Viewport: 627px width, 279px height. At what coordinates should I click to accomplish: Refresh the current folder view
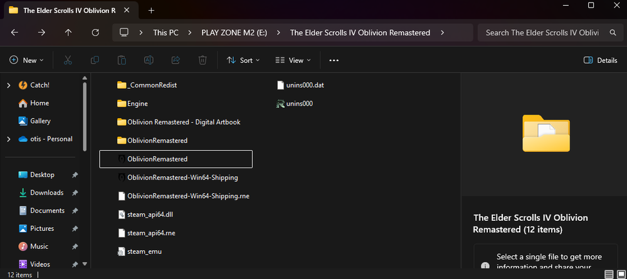tap(95, 33)
